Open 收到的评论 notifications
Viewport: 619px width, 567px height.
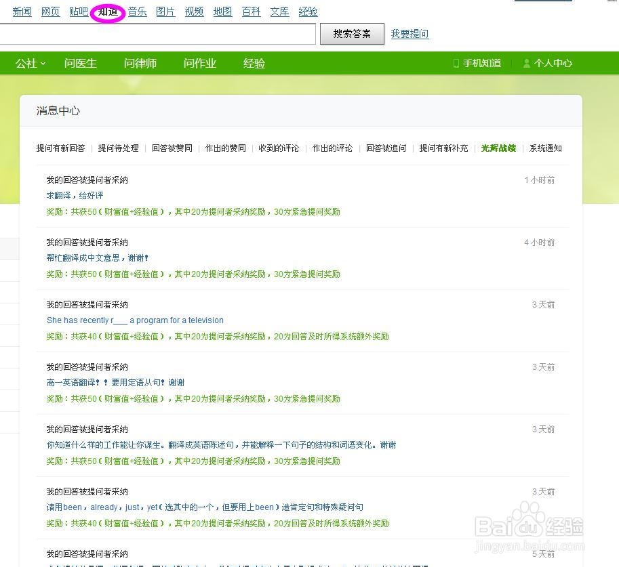click(278, 148)
